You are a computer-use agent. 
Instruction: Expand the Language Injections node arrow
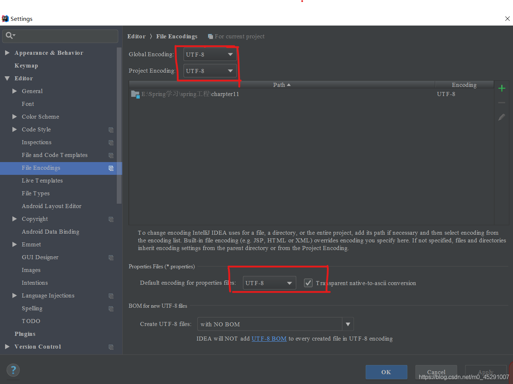[x=15, y=295]
